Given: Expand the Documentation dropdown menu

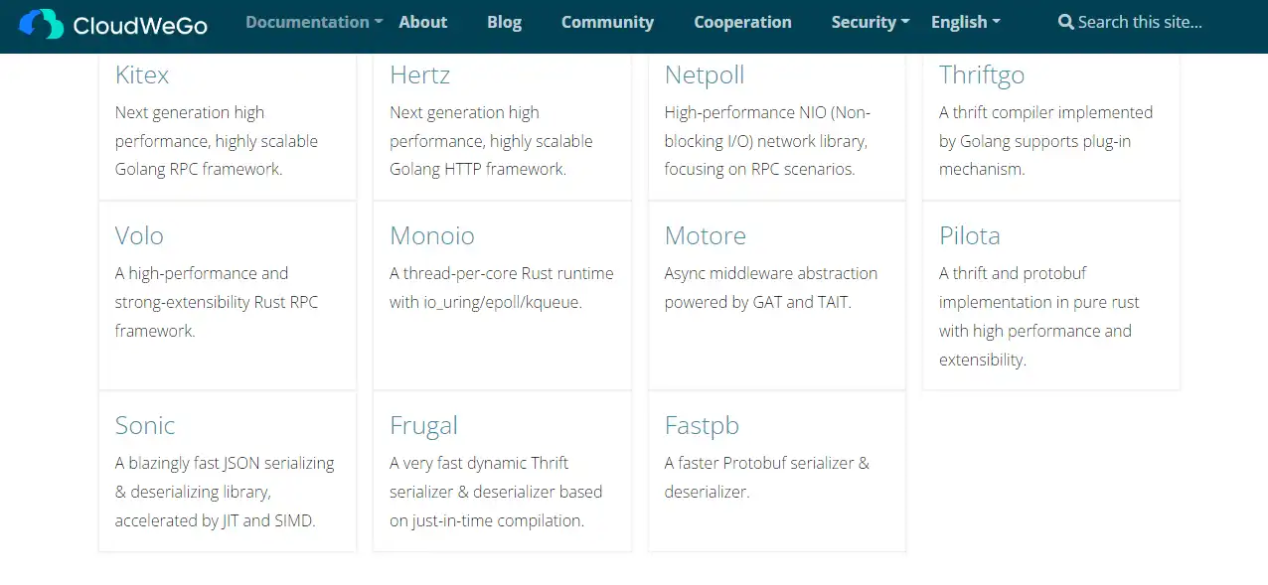Looking at the screenshot, I should pyautogui.click(x=314, y=22).
